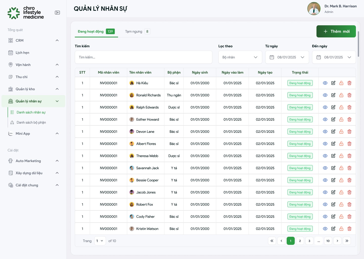This screenshot has width=364, height=259.
Task: Expand Xây dựng dữ liệu menu
Action: click(x=33, y=173)
